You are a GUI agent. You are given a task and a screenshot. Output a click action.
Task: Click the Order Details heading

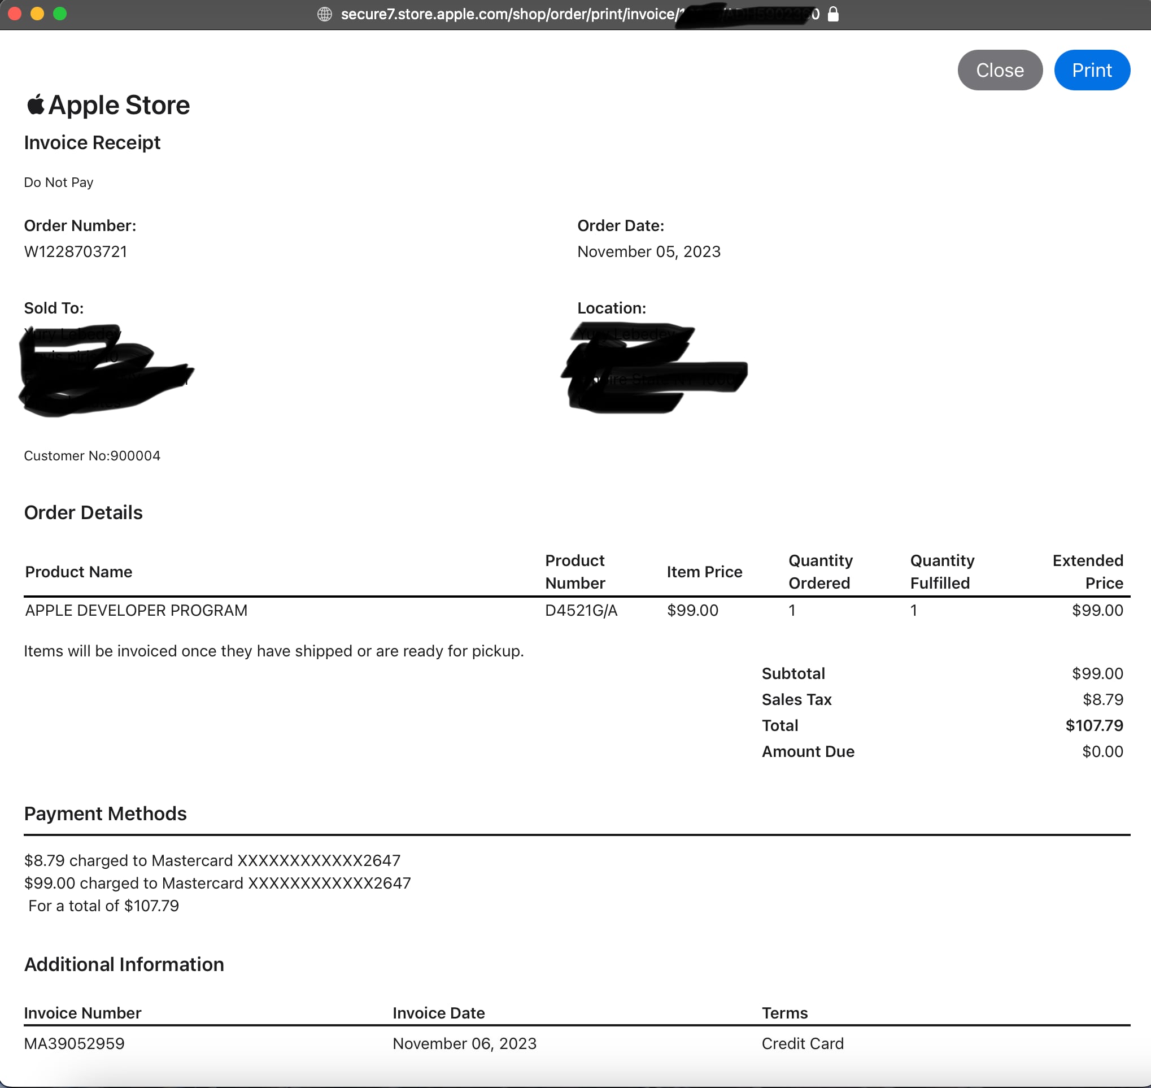tap(84, 513)
